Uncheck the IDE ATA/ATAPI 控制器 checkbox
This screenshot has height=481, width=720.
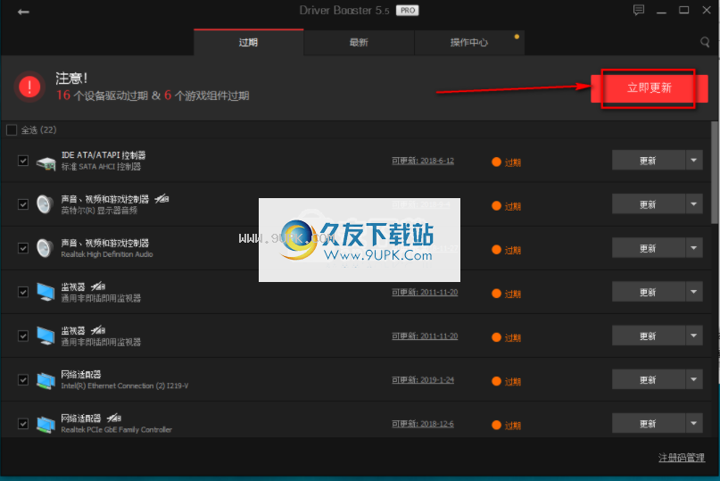[x=23, y=161]
